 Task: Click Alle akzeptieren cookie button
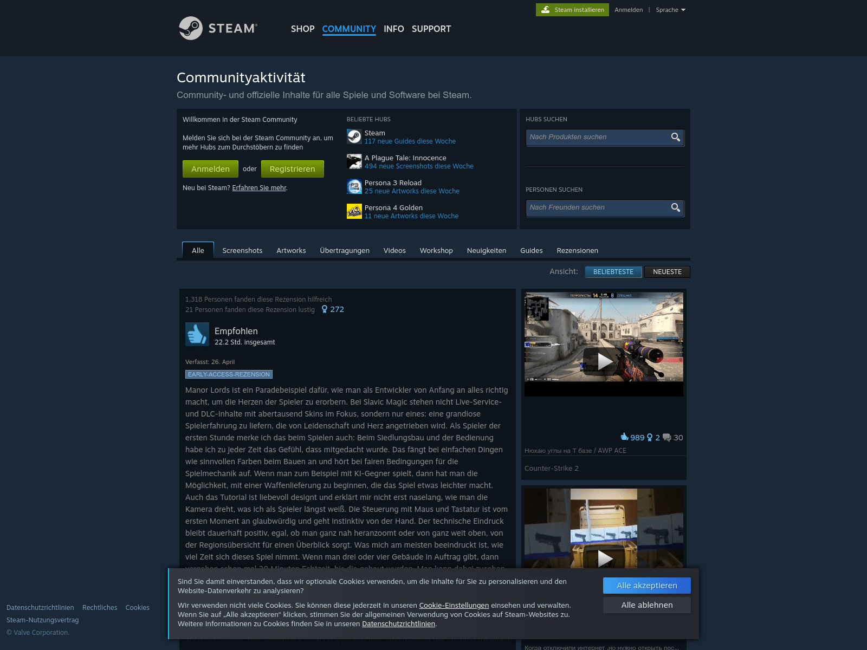point(647,586)
